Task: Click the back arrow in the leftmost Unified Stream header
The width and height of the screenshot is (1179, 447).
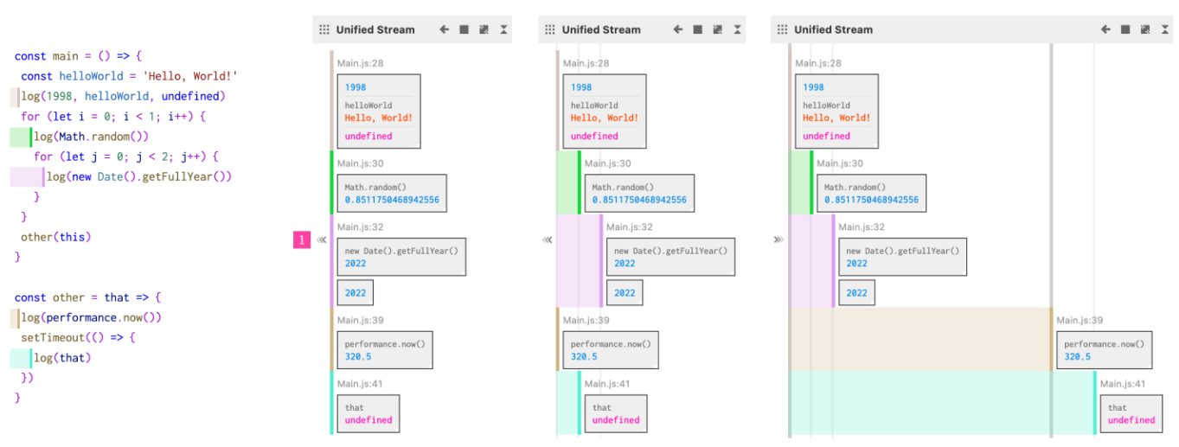Action: (445, 29)
